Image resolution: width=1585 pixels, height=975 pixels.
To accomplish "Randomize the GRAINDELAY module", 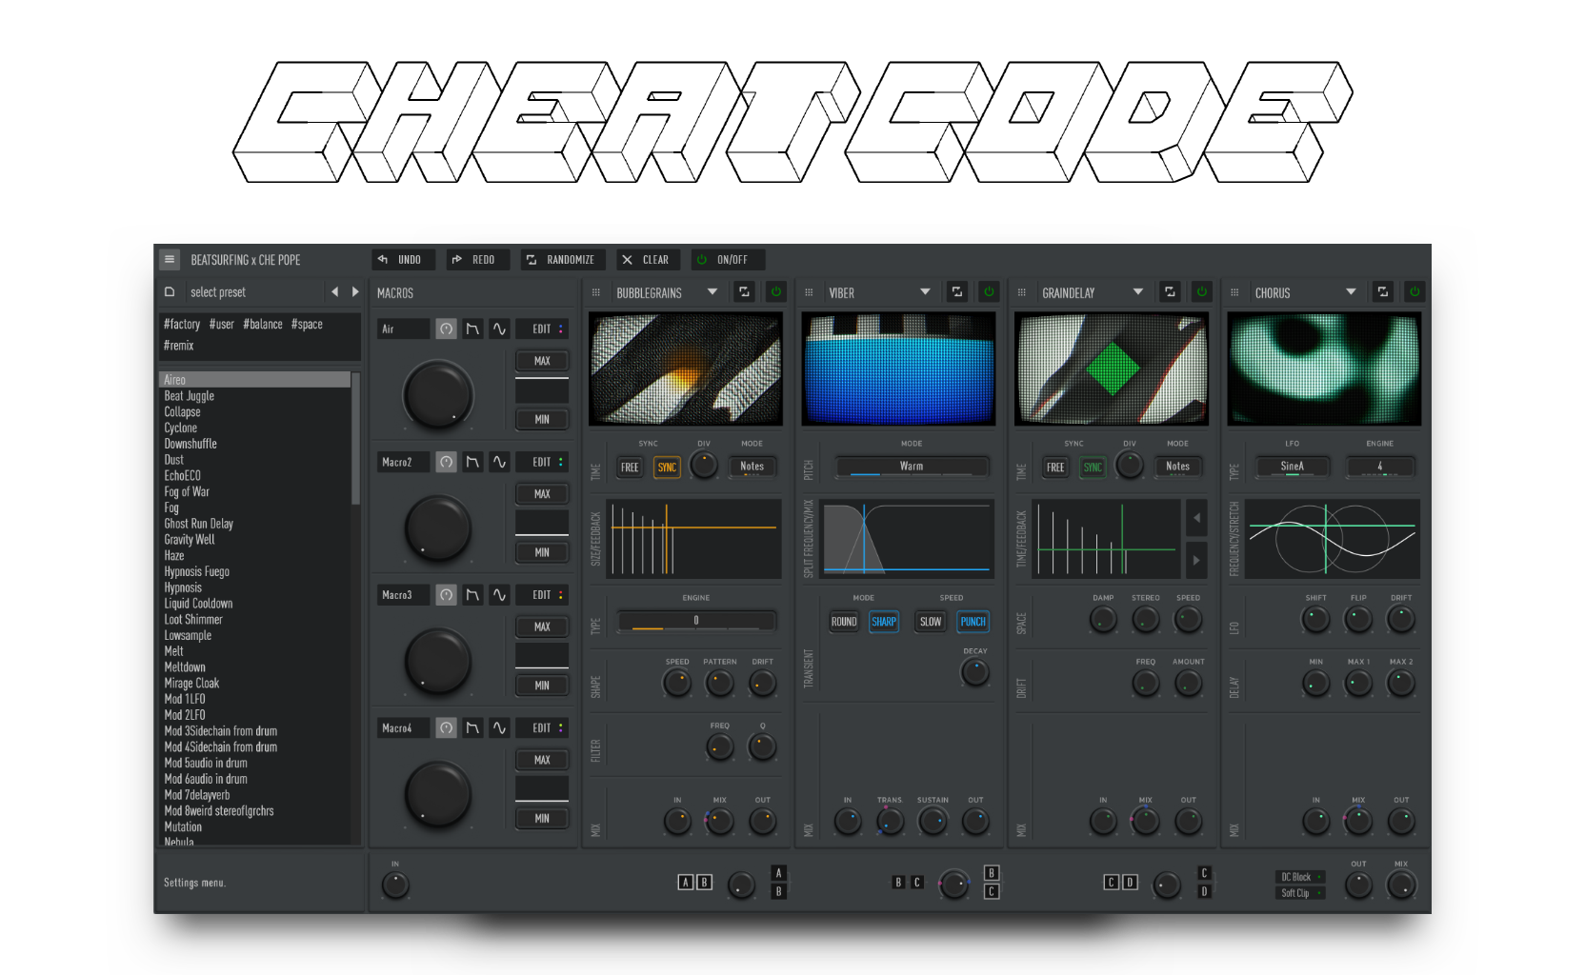I will pyautogui.click(x=1170, y=292).
